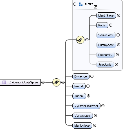
Task: Select the Evidence element node
Action: pyautogui.click(x=81, y=76)
